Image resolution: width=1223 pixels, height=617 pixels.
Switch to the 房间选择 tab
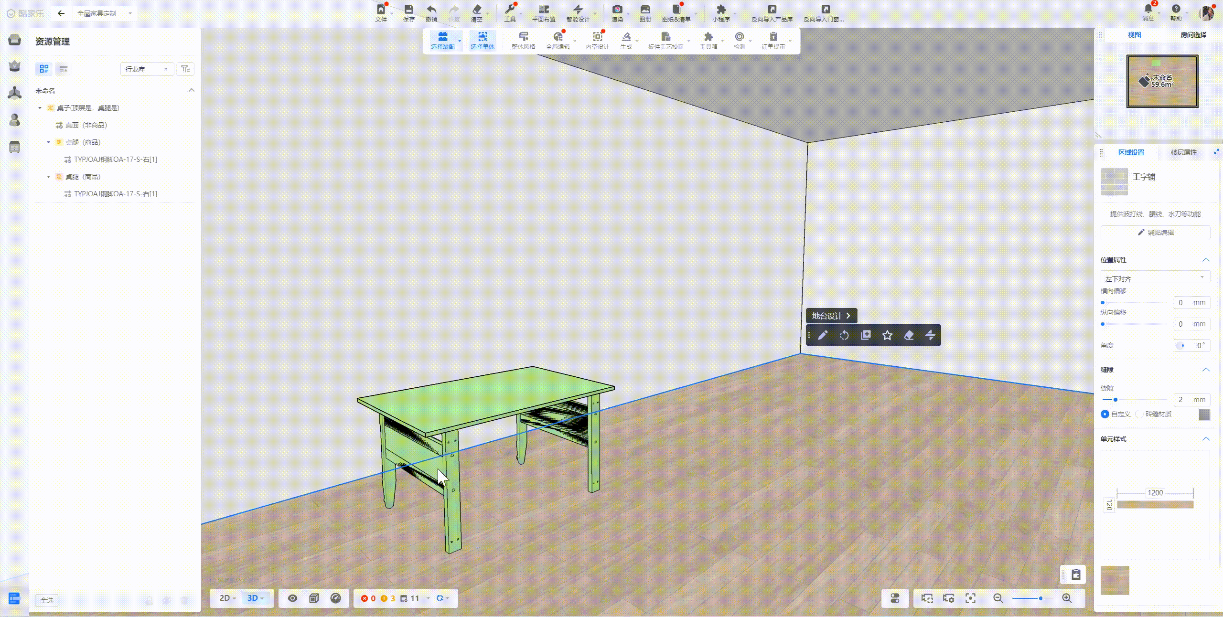1193,35
